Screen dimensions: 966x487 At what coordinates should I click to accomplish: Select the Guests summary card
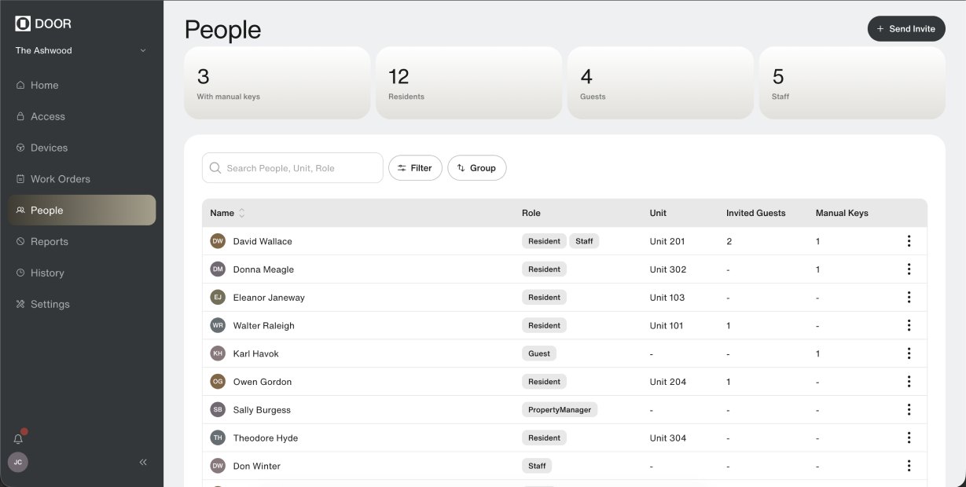tap(661, 83)
